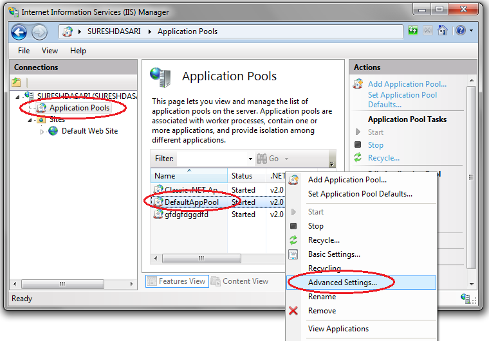The height and width of the screenshot is (341, 489).
Task: Open the Help question mark icon
Action: click(x=461, y=30)
